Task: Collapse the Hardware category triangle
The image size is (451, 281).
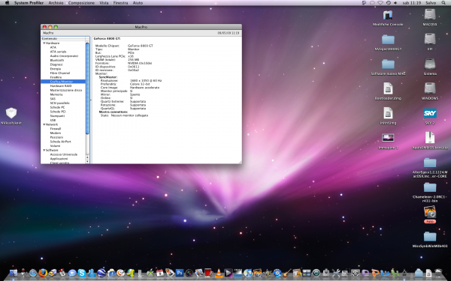Action: (x=44, y=43)
